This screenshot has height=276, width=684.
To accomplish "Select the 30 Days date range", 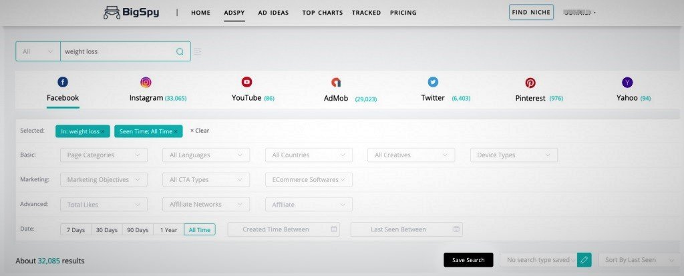I will (x=107, y=229).
